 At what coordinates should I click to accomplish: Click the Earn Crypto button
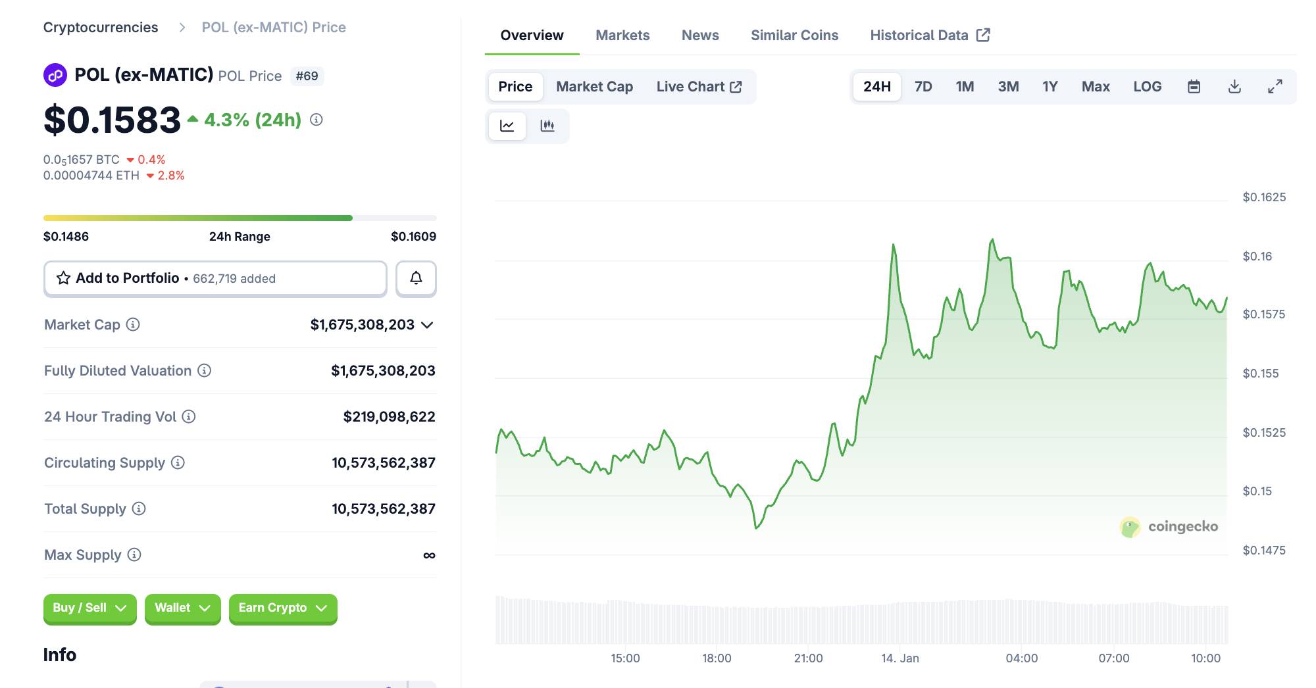[282, 608]
